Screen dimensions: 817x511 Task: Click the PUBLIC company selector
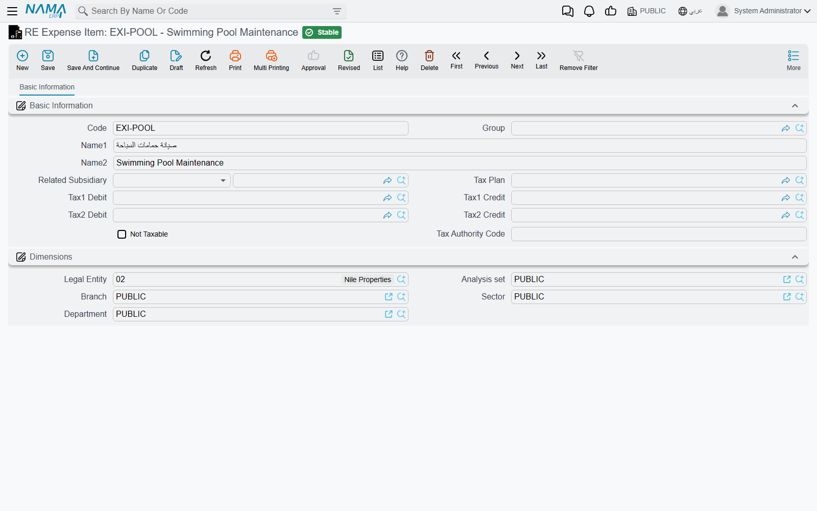tap(646, 11)
